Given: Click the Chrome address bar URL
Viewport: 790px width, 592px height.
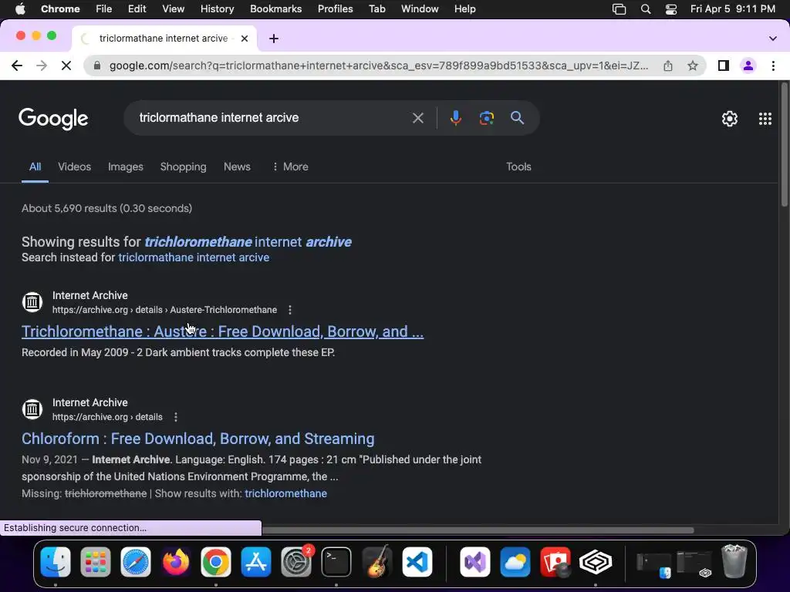Looking at the screenshot, I should tap(378, 66).
